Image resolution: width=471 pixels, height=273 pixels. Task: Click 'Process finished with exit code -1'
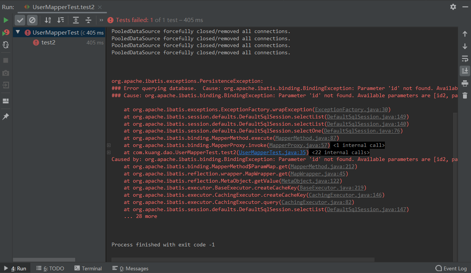pyautogui.click(x=163, y=245)
